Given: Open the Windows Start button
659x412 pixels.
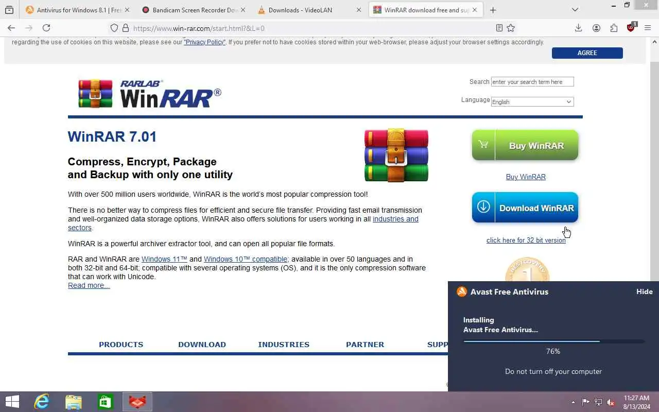Looking at the screenshot, I should (x=12, y=402).
